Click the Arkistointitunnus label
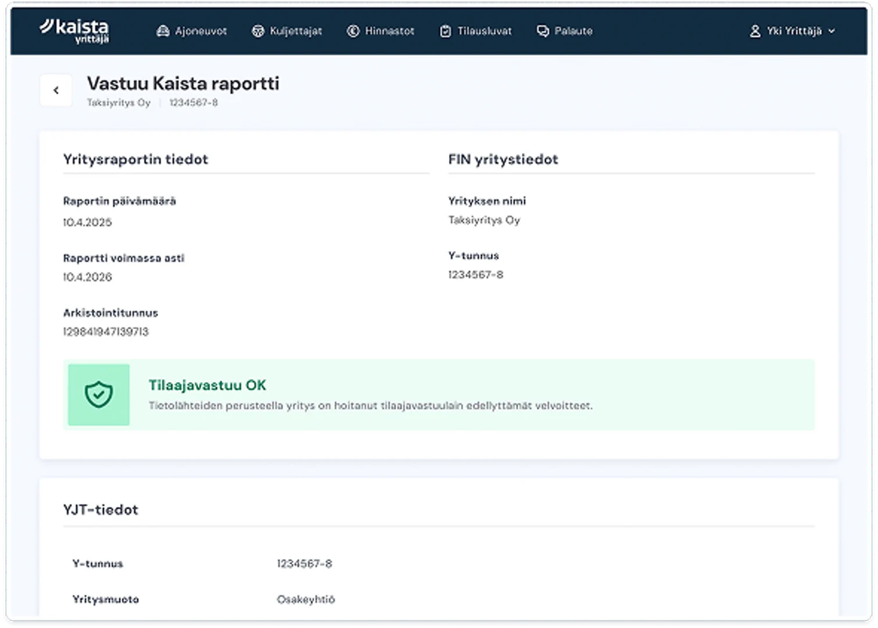 point(110,313)
